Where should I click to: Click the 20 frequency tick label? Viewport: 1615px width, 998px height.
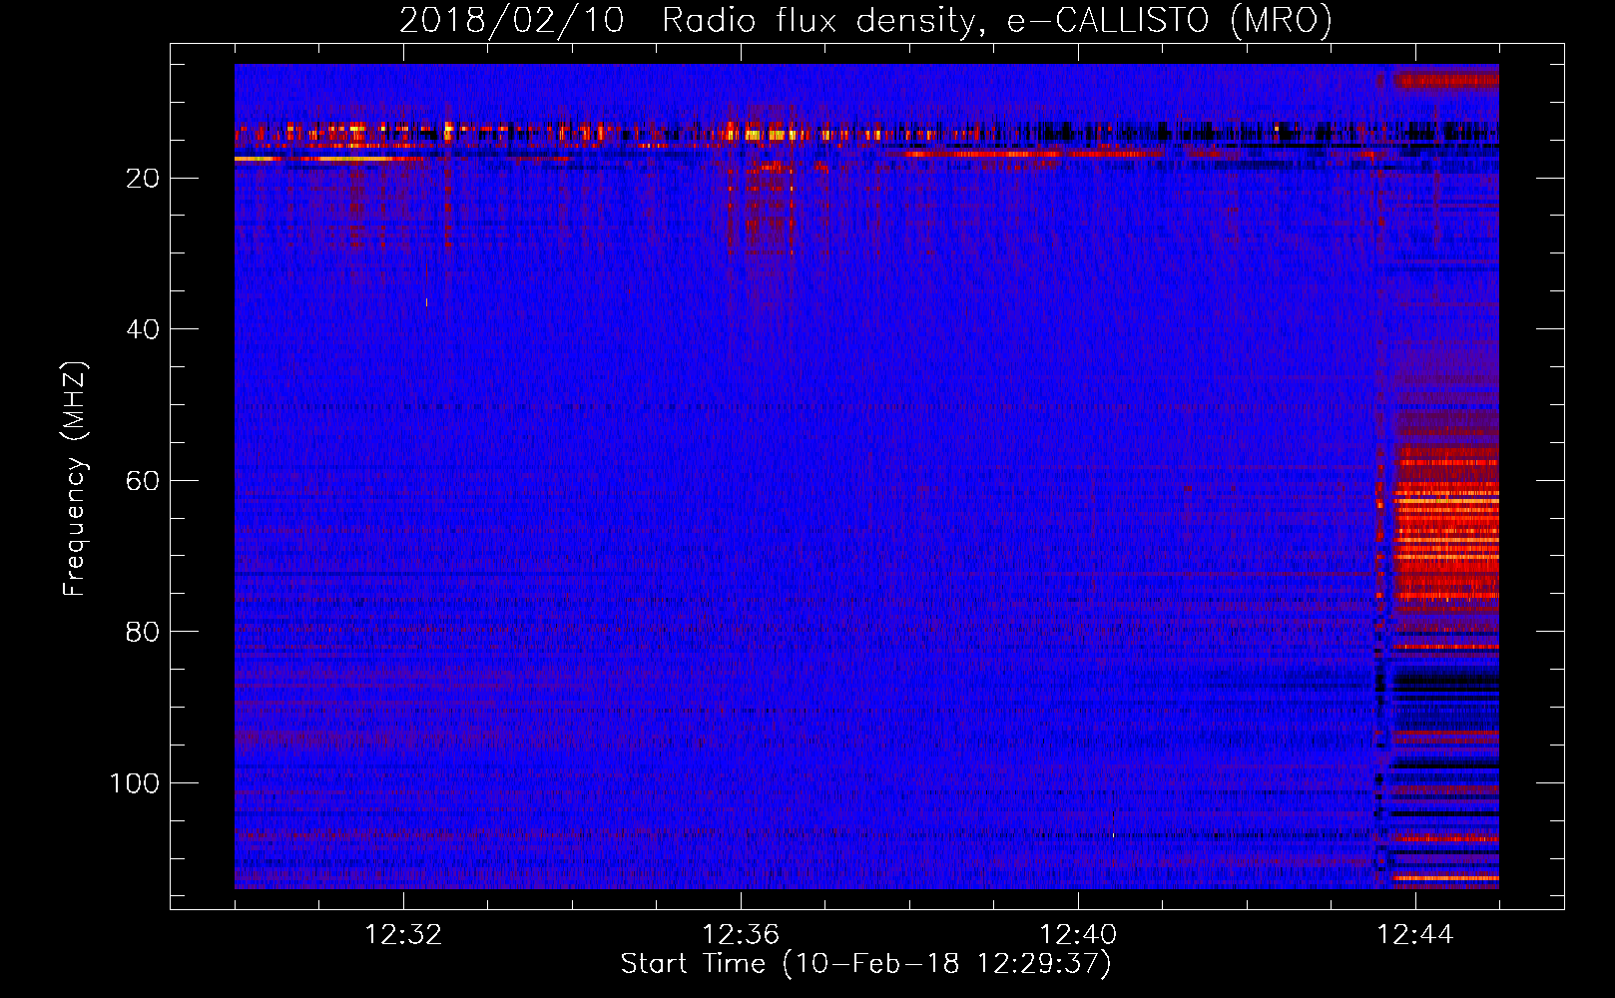coord(144,179)
